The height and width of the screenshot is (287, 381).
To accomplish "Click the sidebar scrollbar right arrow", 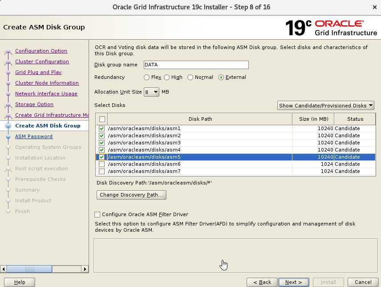I will 85,269.
